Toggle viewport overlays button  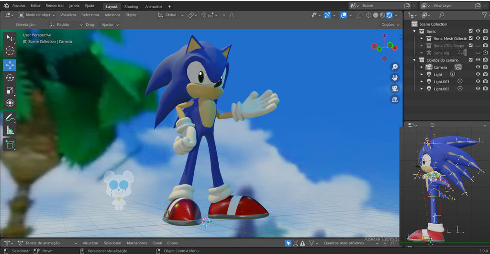point(344,15)
